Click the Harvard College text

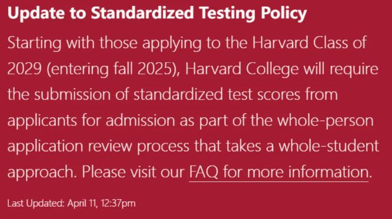(242, 69)
